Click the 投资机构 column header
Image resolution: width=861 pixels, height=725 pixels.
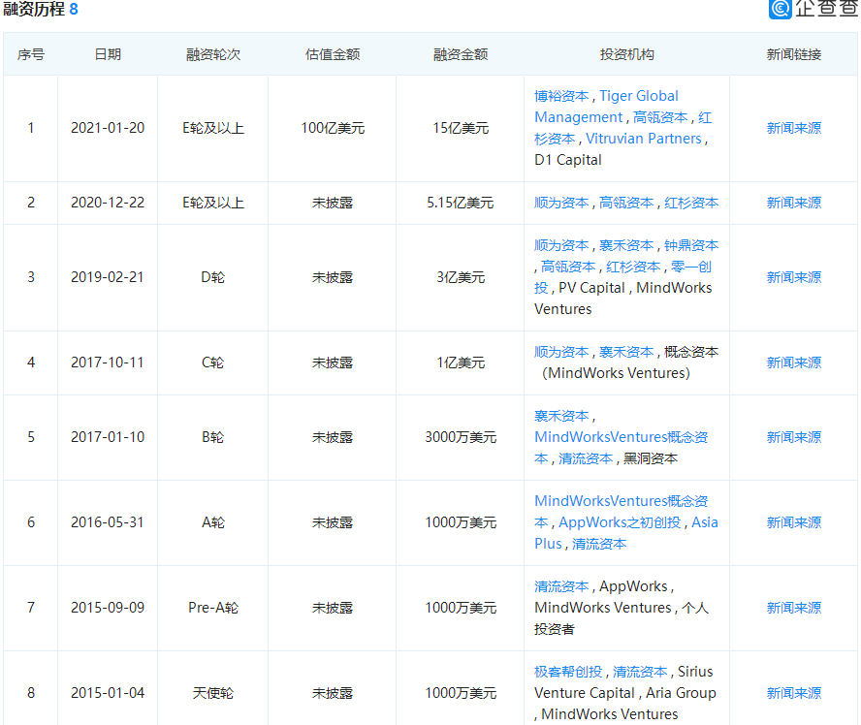pyautogui.click(x=626, y=54)
